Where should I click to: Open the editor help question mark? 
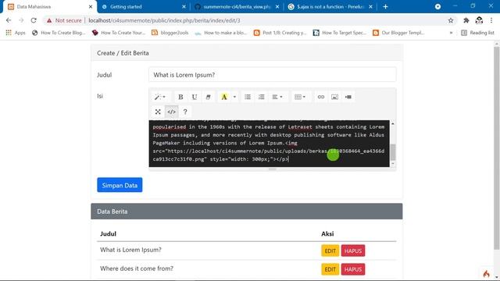[x=185, y=112]
